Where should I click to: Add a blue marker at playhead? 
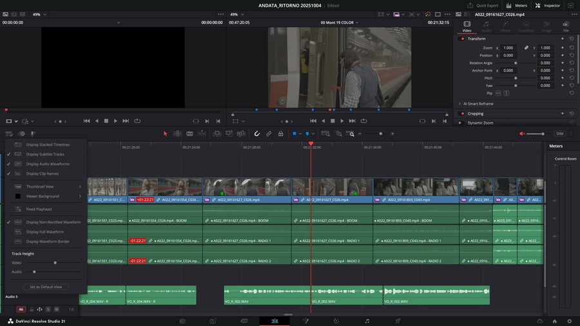tap(307, 134)
